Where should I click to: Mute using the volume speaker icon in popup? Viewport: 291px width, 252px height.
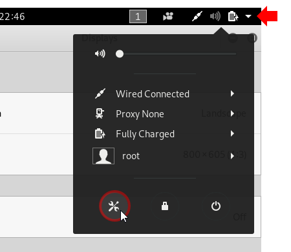pyautogui.click(x=100, y=53)
